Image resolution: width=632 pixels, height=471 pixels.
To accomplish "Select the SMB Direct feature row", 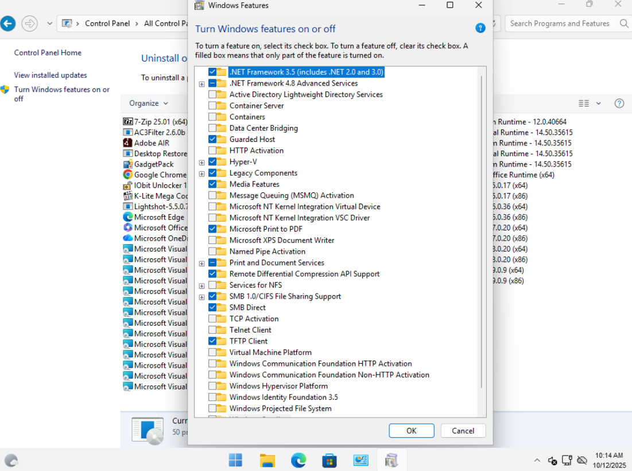I will (x=247, y=307).
